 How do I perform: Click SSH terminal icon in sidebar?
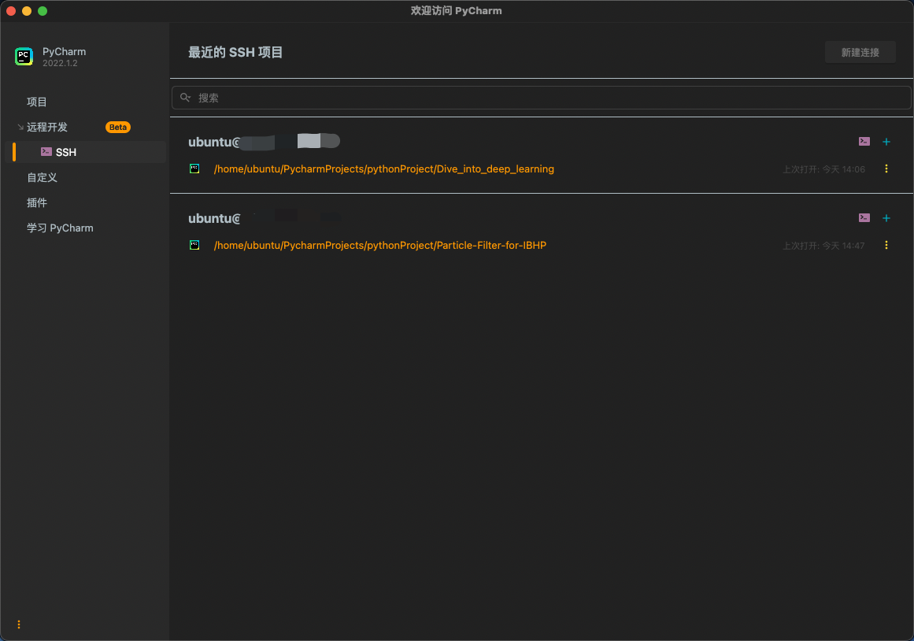(46, 152)
